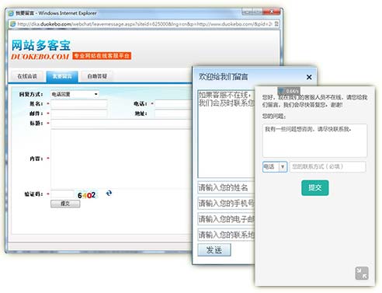Click the gray 提交 button below captcha
382x293 pixels.
(65, 204)
